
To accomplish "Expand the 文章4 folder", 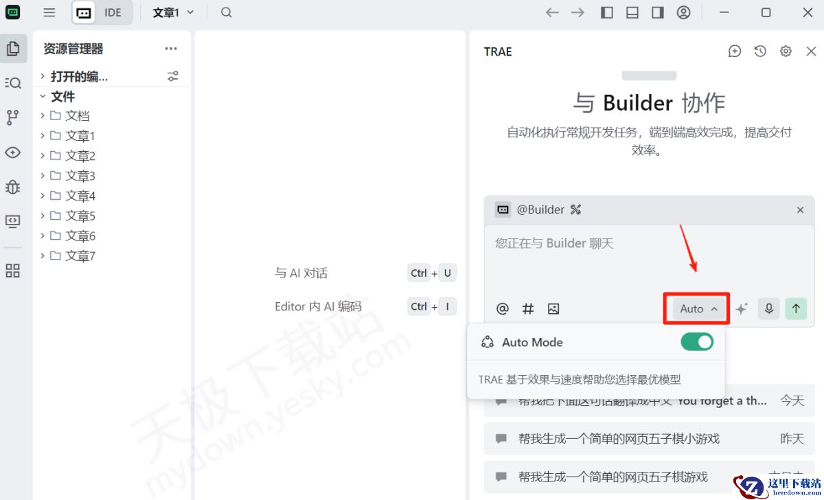I will click(113, 196).
